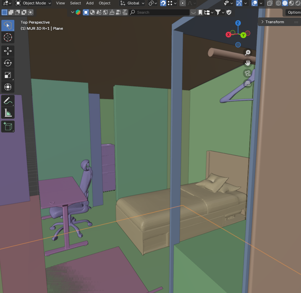The width and height of the screenshot is (301, 293).
Task: Select the Add Cube tool
Action: pos(8,127)
